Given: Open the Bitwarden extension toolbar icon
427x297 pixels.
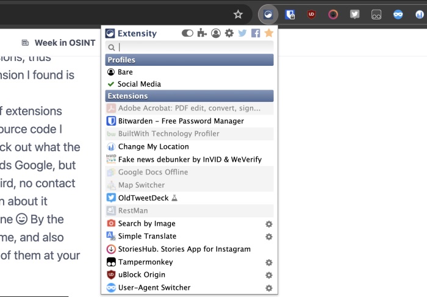Looking at the screenshot, I should point(290,15).
